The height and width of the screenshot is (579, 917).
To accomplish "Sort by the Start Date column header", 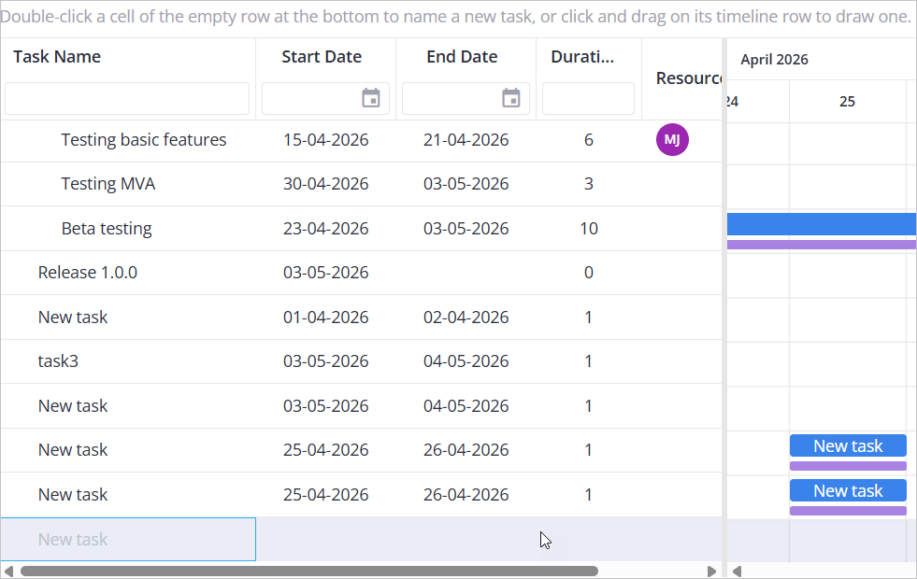I will 322,57.
